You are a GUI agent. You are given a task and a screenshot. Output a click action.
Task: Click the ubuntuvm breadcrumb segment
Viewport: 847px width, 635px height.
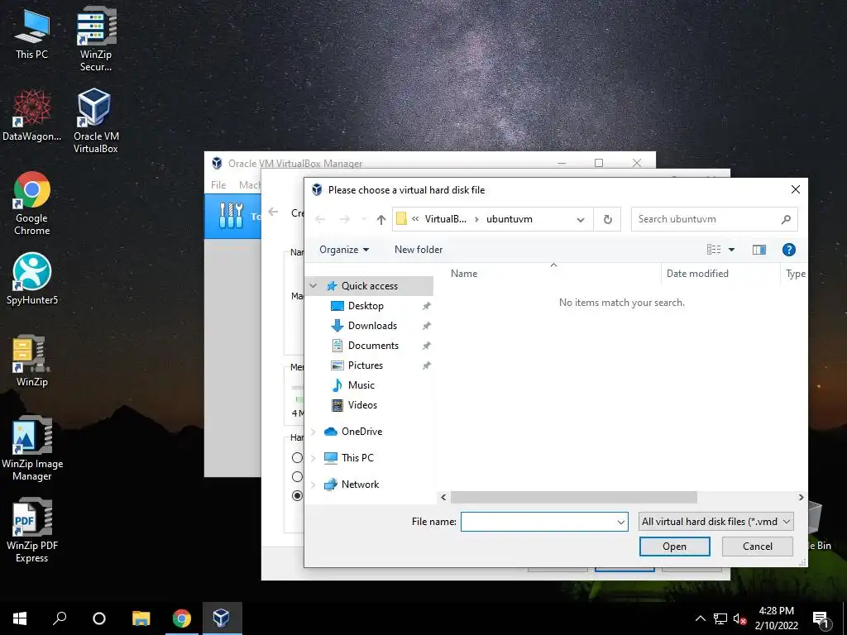pyautogui.click(x=510, y=219)
